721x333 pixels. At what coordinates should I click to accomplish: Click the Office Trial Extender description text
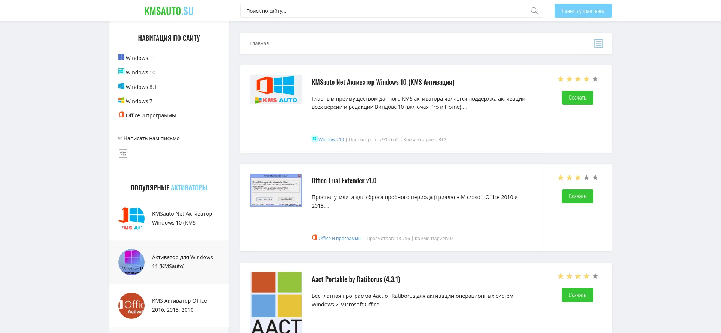click(415, 201)
